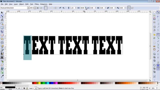This screenshot has width=160, height=90.
Task: Select the Node edit tool
Action: pos(2,16)
